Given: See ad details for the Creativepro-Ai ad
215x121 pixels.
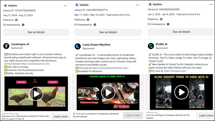Looking at the screenshot, I should coord(36,32).
